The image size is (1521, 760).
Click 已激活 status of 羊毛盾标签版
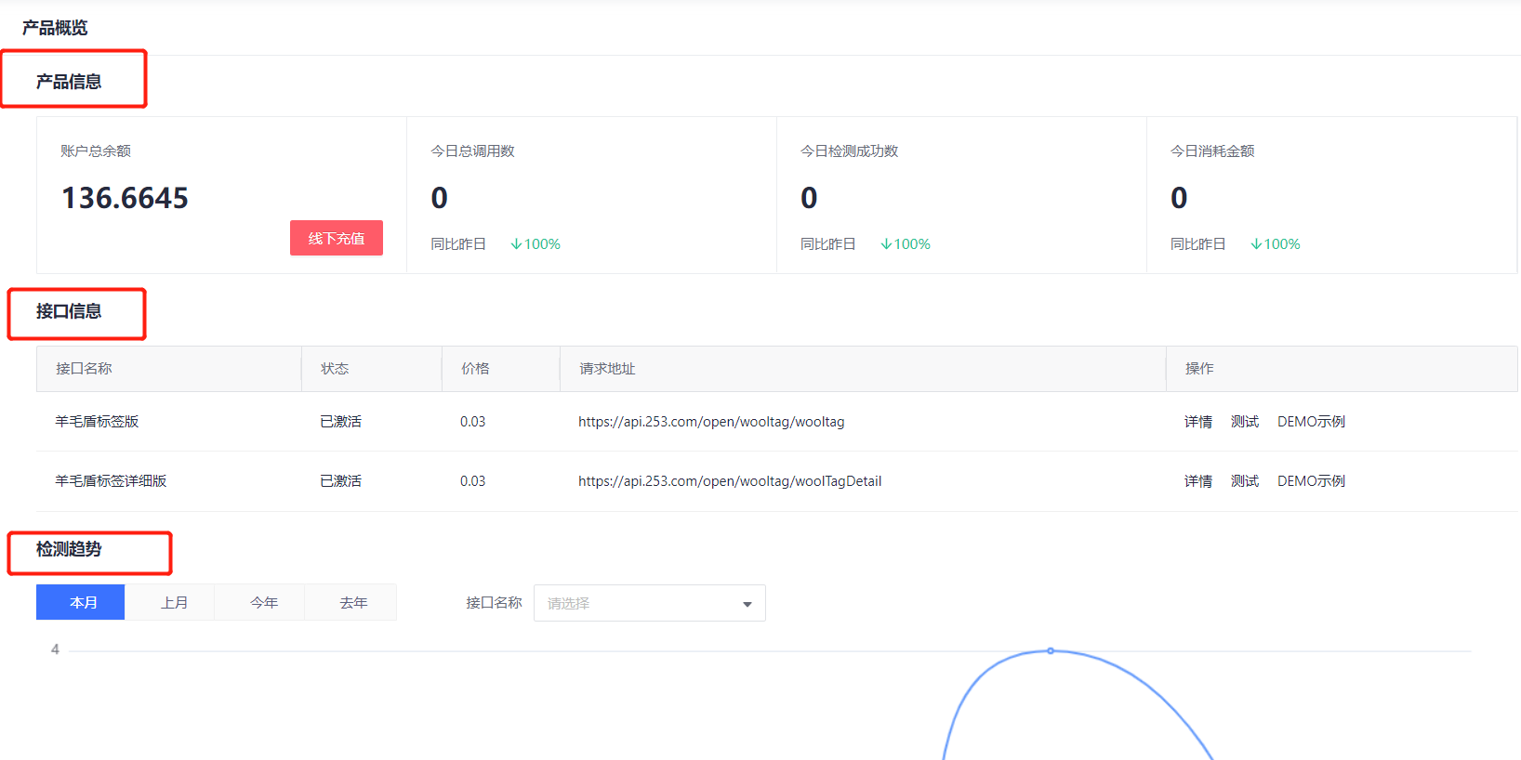click(x=340, y=422)
